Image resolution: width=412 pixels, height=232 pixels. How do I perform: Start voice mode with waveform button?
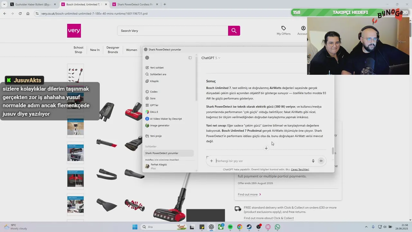[321, 161]
